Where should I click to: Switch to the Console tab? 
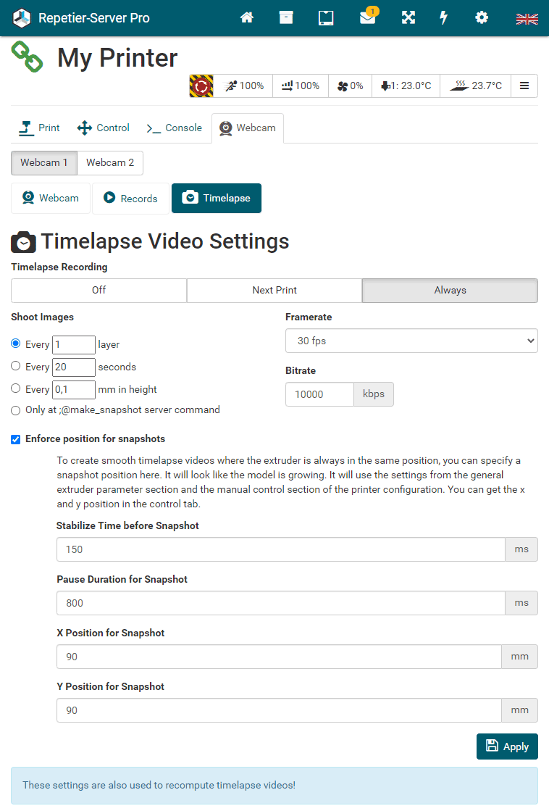[175, 128]
